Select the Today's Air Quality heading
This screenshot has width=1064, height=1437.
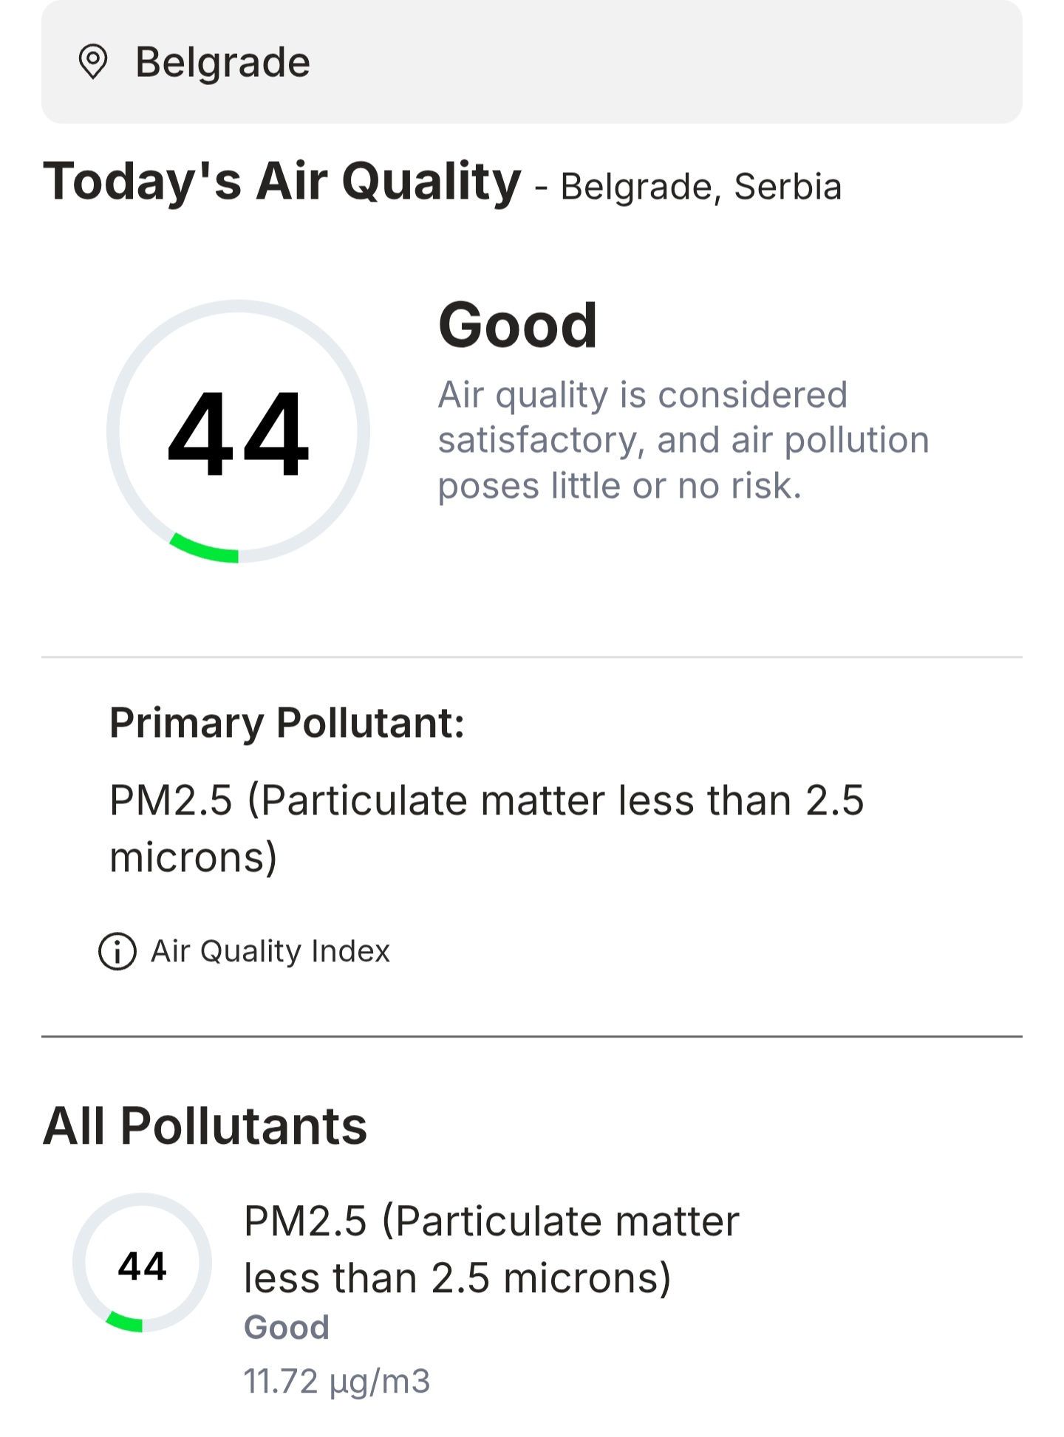coord(282,182)
